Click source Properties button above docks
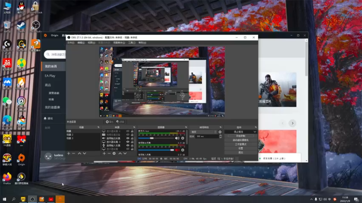362x203 pixels. tap(110, 122)
